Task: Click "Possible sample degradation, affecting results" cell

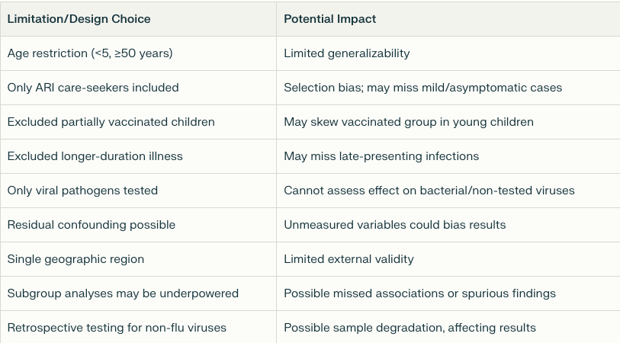Action: (x=410, y=328)
